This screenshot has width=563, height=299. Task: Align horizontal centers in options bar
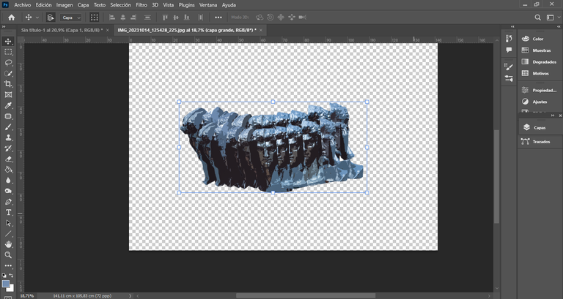click(123, 18)
